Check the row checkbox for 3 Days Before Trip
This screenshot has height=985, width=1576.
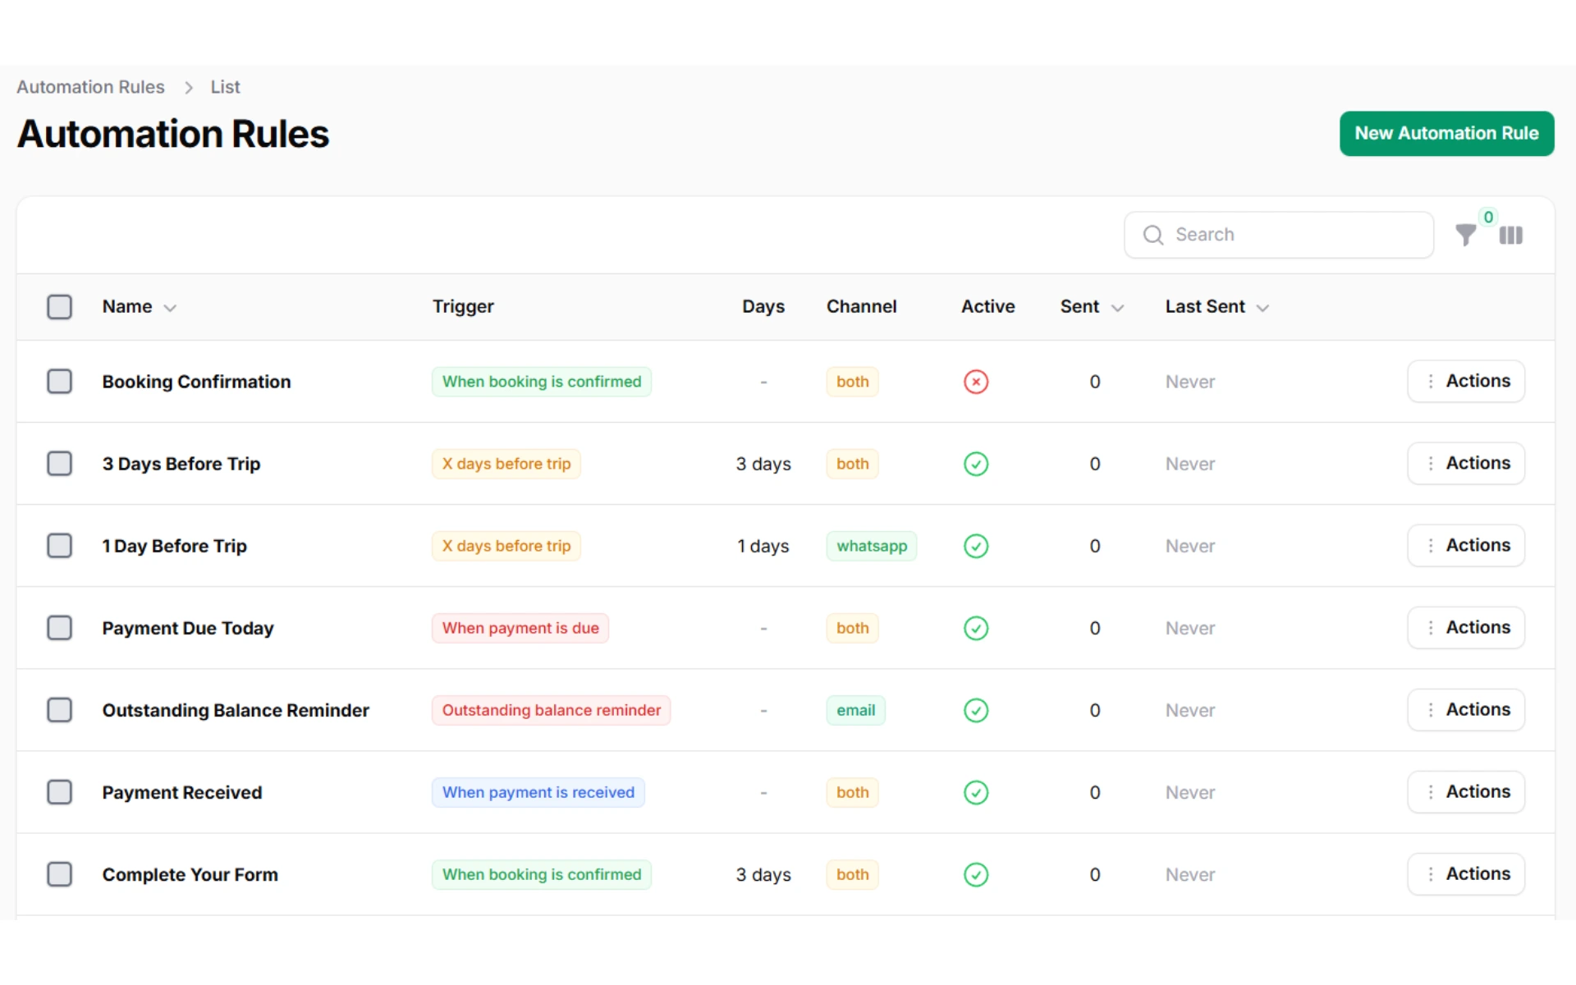[x=59, y=464]
